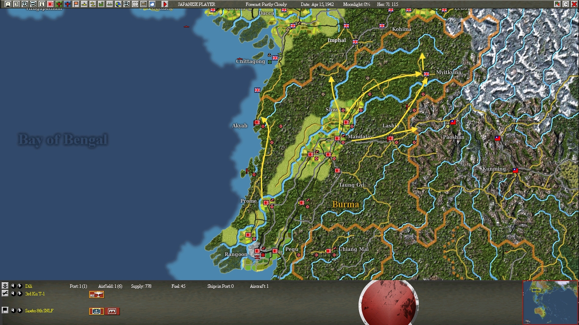This screenshot has height=325, width=579.
Task: Open the information 'i' toolbar icon
Action: coord(42,4)
